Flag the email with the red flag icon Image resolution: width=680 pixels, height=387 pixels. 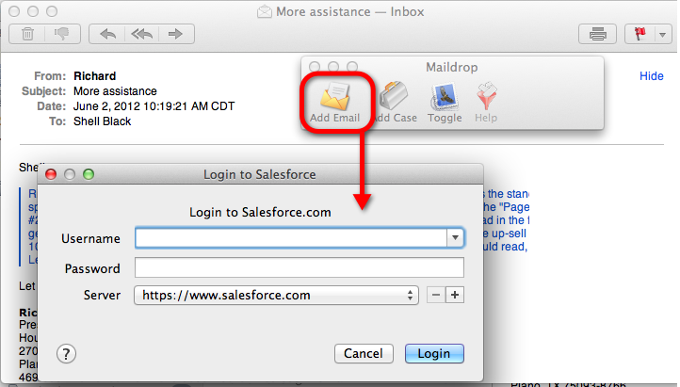[x=640, y=34]
